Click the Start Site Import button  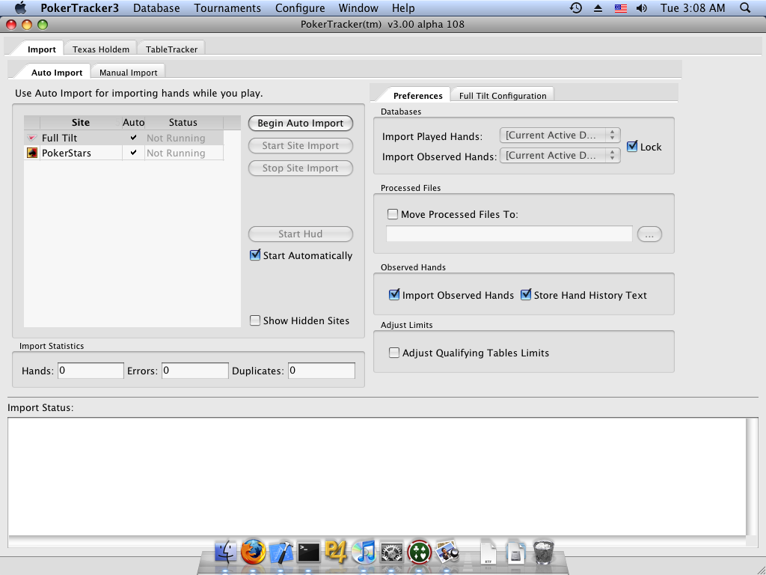[x=301, y=146]
